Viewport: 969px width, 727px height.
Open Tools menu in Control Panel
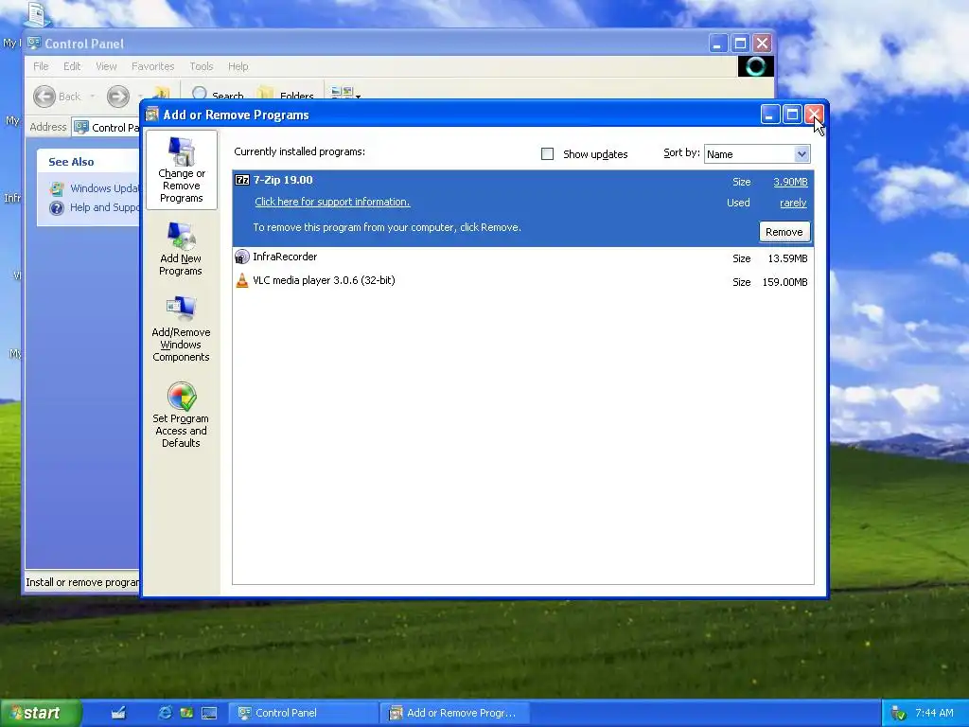[202, 66]
